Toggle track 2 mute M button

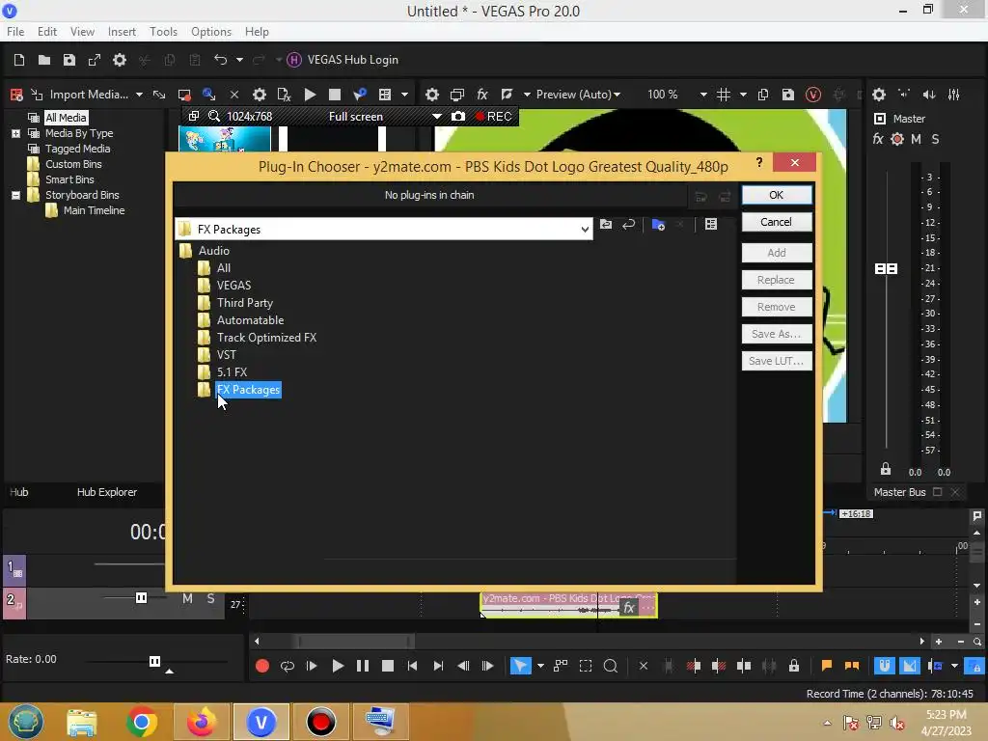tap(187, 598)
